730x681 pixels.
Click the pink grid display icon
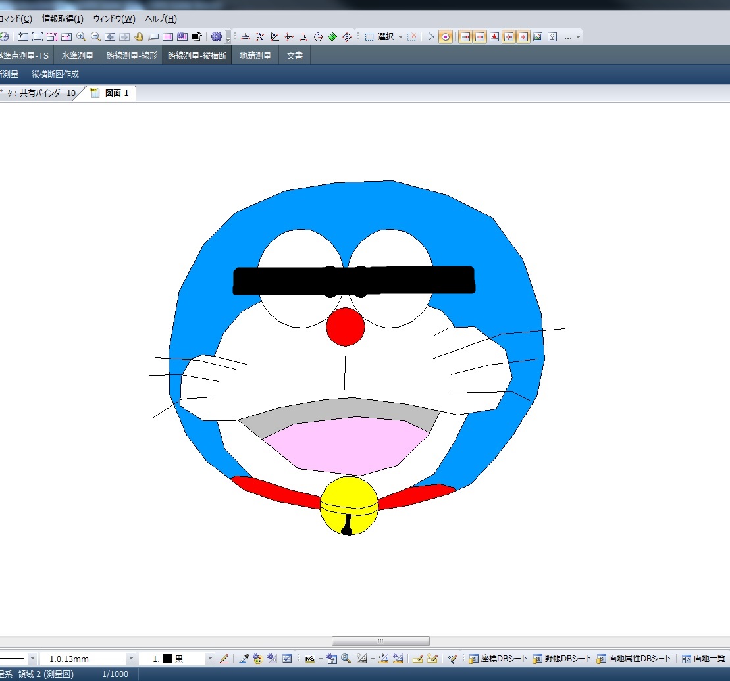click(168, 37)
